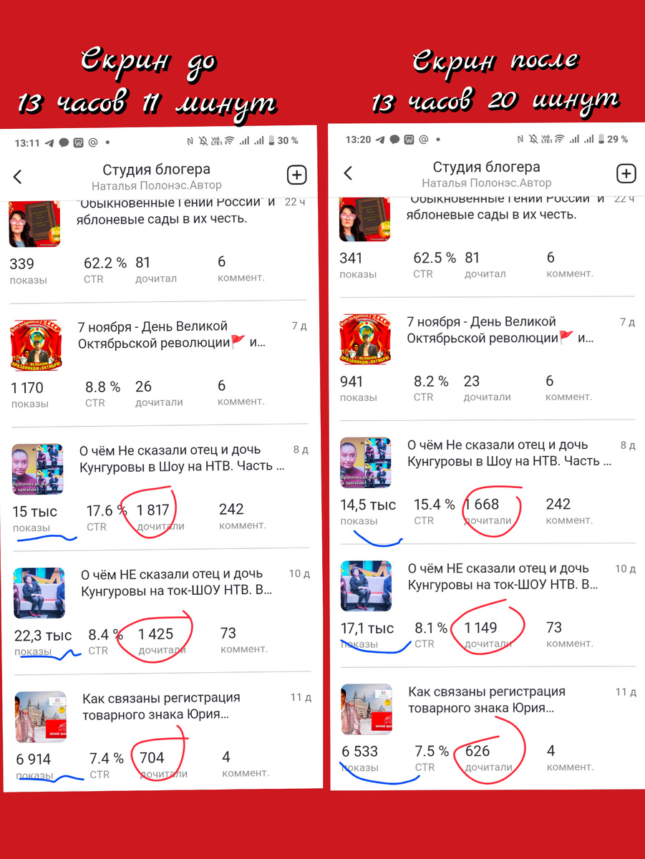
Task: Tap back arrow in left screenshot header
Action: point(18,177)
